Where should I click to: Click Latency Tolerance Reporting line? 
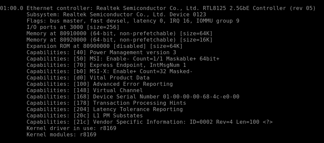[105, 109]
